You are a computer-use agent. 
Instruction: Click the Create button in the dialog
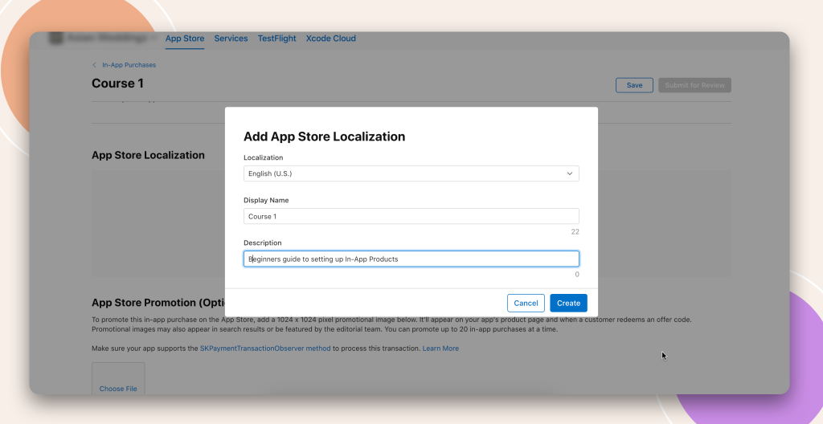pyautogui.click(x=568, y=303)
